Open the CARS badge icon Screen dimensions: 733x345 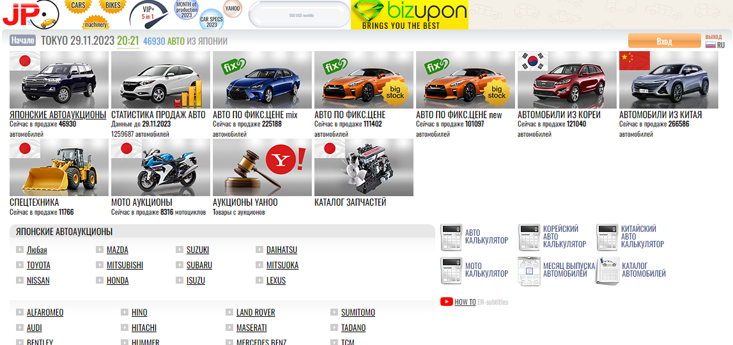[77, 6]
